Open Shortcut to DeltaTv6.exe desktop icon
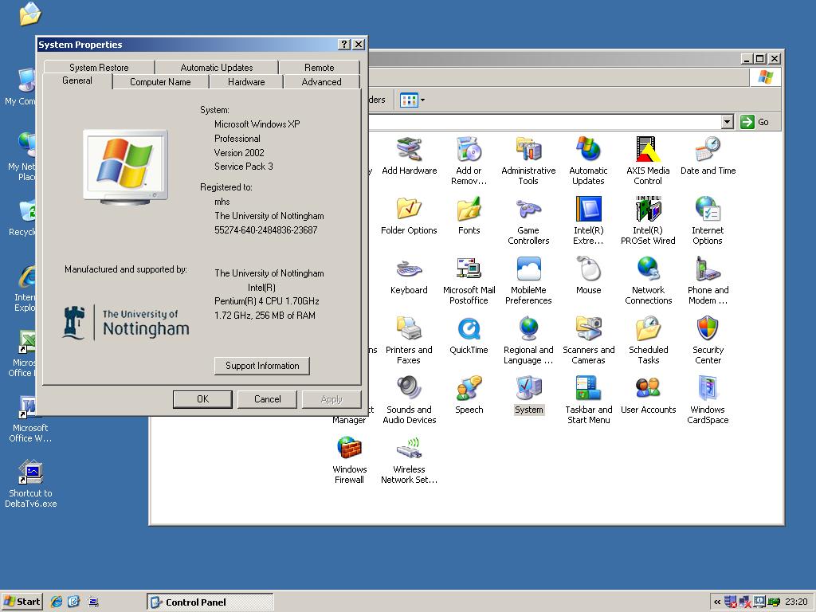 (x=31, y=484)
